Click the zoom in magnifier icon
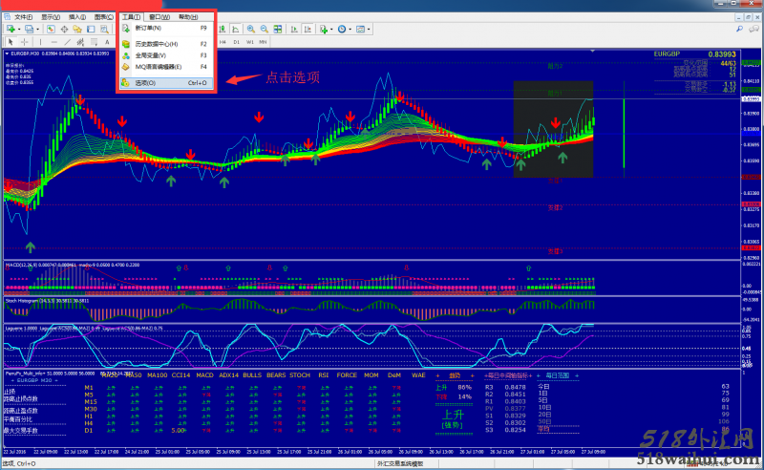The width and height of the screenshot is (764, 470). tap(250, 30)
